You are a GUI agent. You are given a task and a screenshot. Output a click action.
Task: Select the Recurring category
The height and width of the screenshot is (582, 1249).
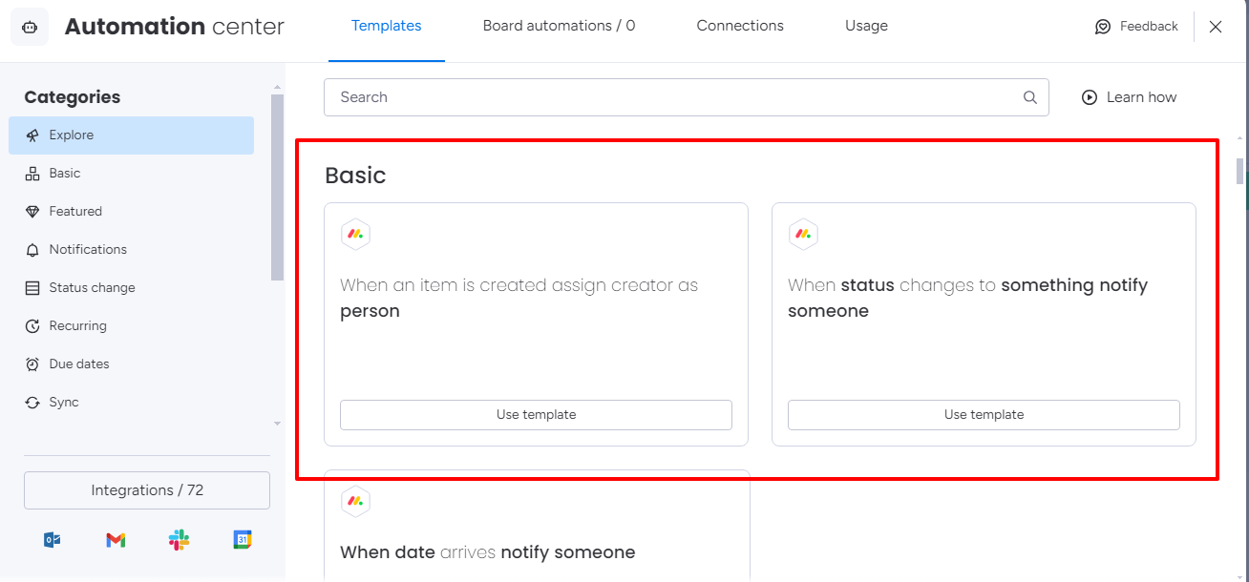132,326
